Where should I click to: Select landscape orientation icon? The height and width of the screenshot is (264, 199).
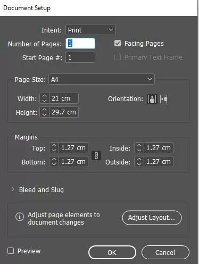click(x=163, y=99)
